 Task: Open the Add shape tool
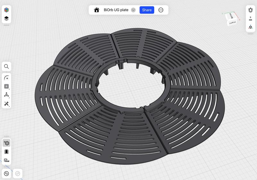6,86
